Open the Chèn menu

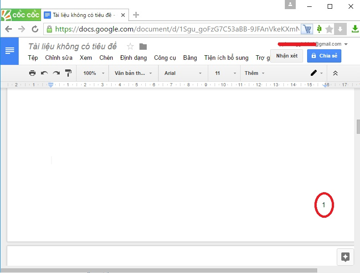click(x=106, y=58)
